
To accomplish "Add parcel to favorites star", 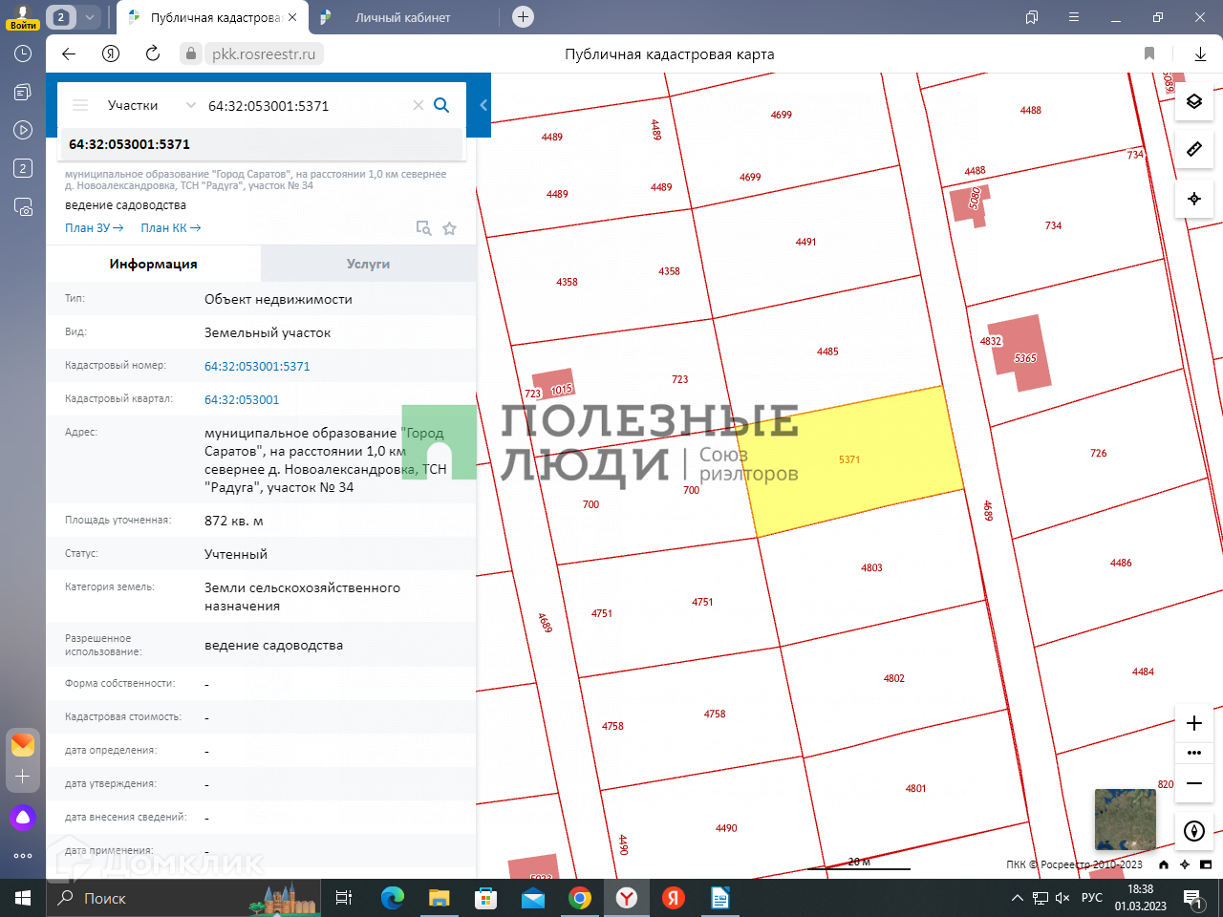I will [x=449, y=228].
